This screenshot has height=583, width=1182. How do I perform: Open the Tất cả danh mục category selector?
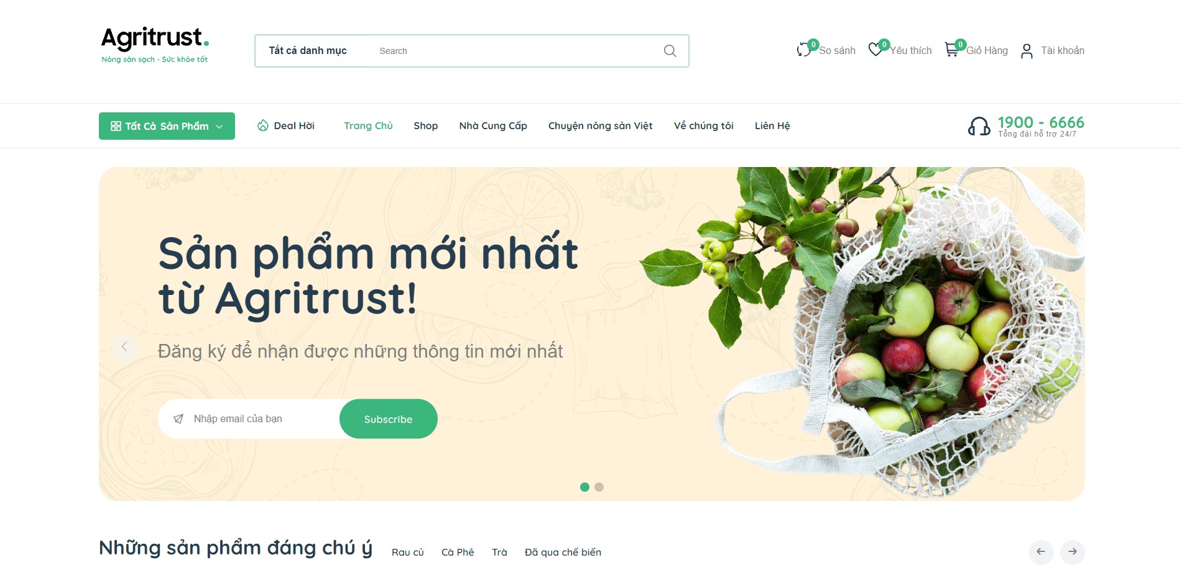pyautogui.click(x=308, y=51)
